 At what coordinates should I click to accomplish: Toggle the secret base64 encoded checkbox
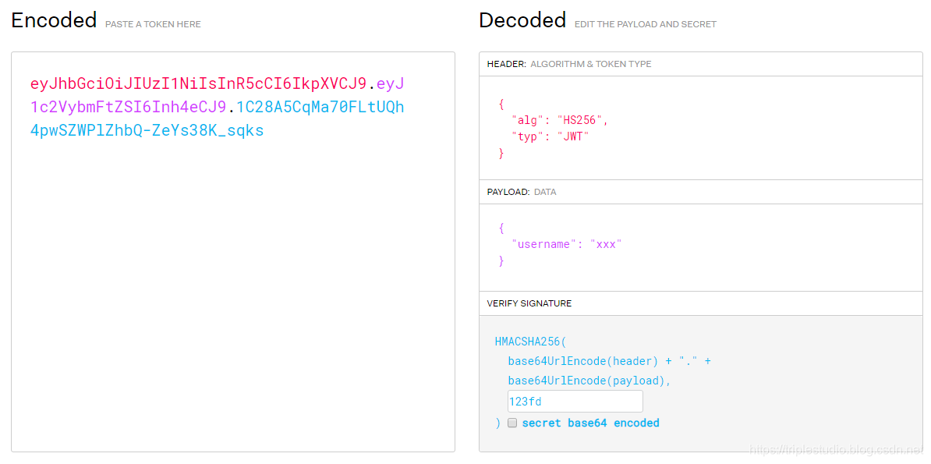[x=512, y=423]
